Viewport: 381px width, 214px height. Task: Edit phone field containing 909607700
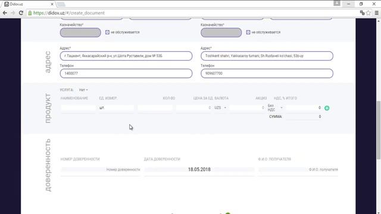(x=267, y=73)
